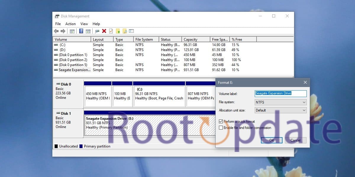Open the Action menu

pyautogui.click(x=70, y=24)
